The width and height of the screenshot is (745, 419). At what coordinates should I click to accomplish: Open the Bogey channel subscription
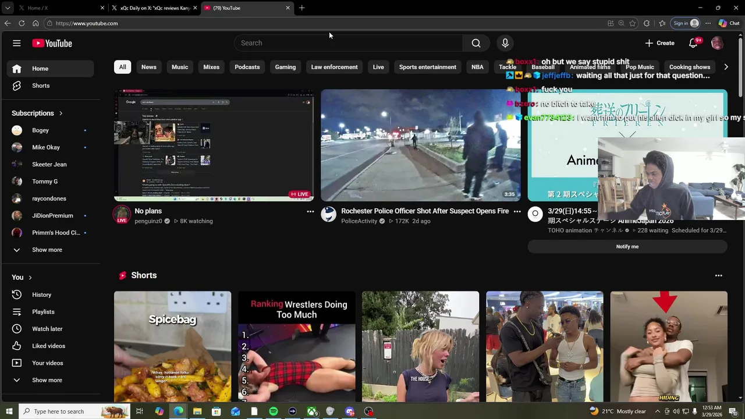pos(50,130)
